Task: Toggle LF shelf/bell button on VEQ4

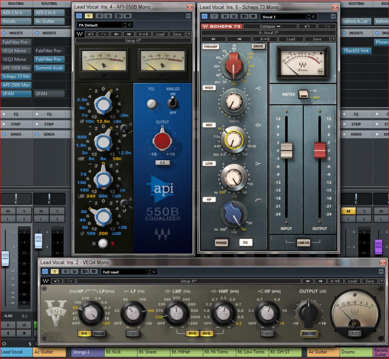Action: (133, 334)
